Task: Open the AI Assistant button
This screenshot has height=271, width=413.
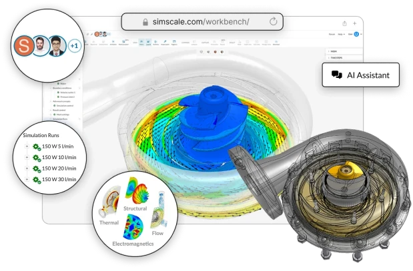Action: pyautogui.click(x=360, y=75)
